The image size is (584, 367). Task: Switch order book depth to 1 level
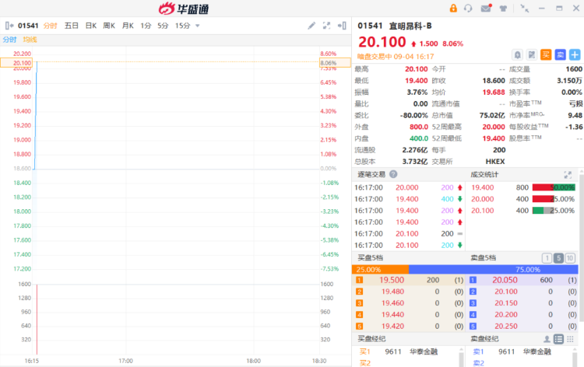[x=547, y=258]
